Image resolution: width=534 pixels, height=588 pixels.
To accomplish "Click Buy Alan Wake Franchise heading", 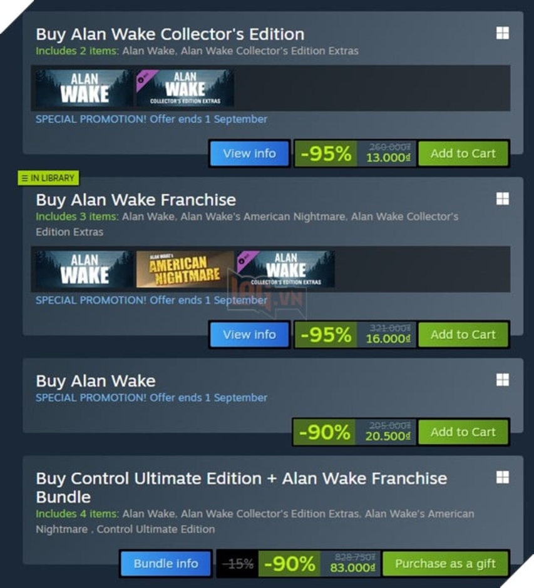I will click(136, 200).
